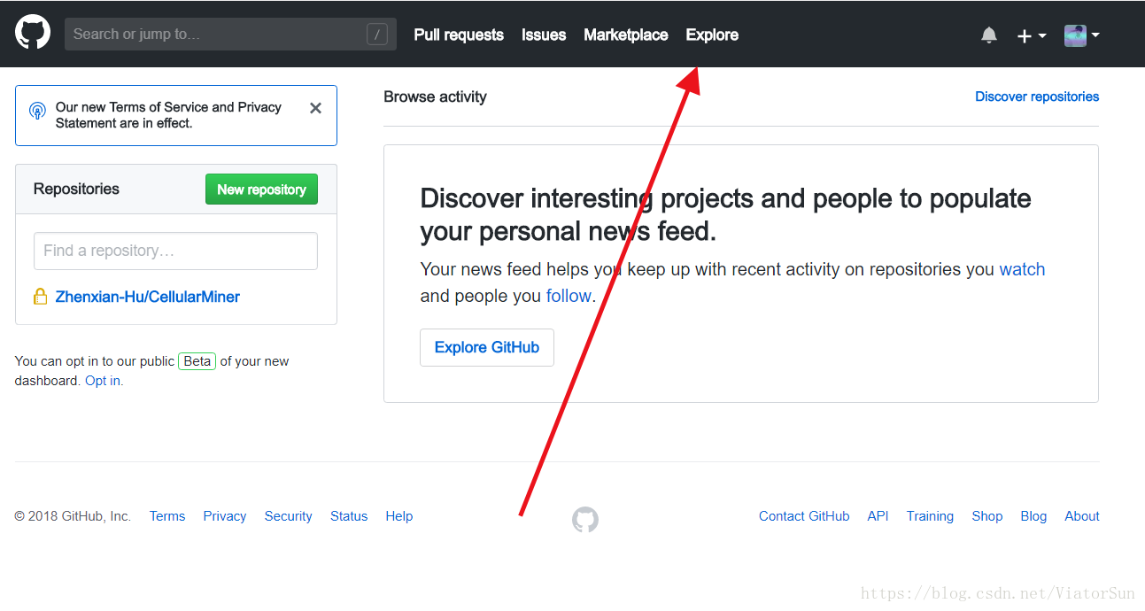This screenshot has height=611, width=1145.
Task: Click the Terms of Service notice text
Action: click(168, 115)
